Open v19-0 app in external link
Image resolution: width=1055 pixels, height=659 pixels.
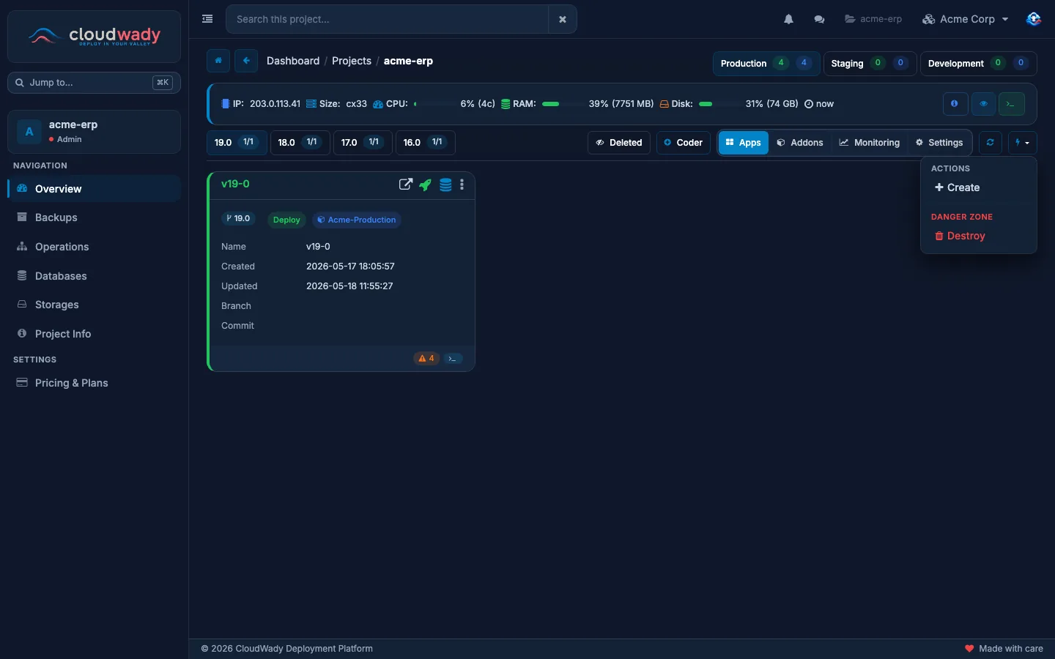click(x=405, y=185)
